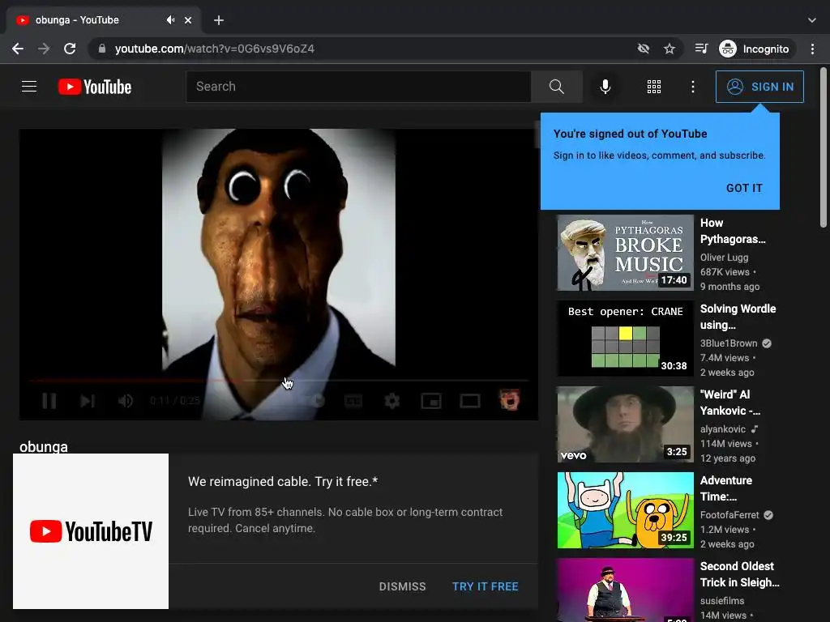Viewport: 830px width, 622px height.
Task: Visit the FootofaFerret channel
Action: [x=729, y=514]
